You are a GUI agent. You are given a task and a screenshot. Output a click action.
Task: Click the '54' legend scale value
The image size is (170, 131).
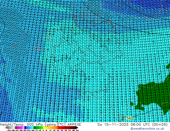[x=77, y=130]
